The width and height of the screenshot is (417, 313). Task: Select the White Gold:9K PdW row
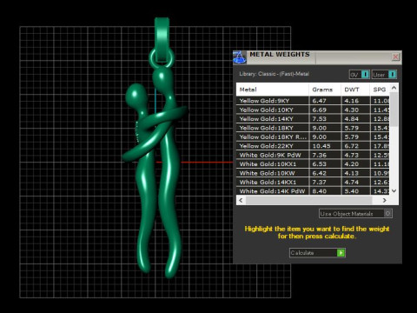coord(313,155)
